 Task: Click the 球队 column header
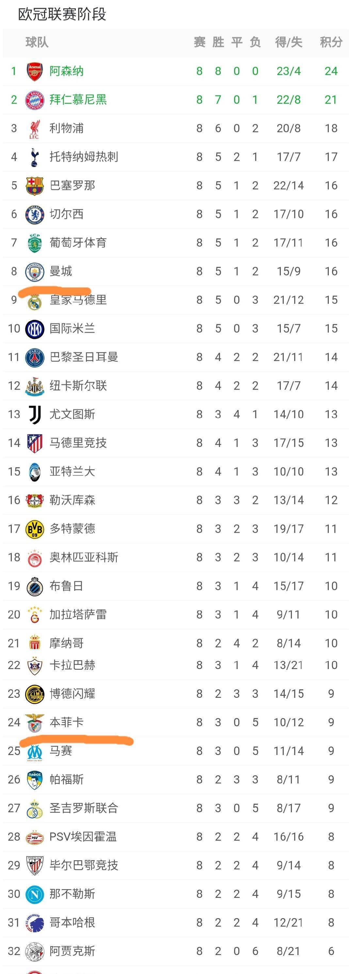tap(37, 42)
